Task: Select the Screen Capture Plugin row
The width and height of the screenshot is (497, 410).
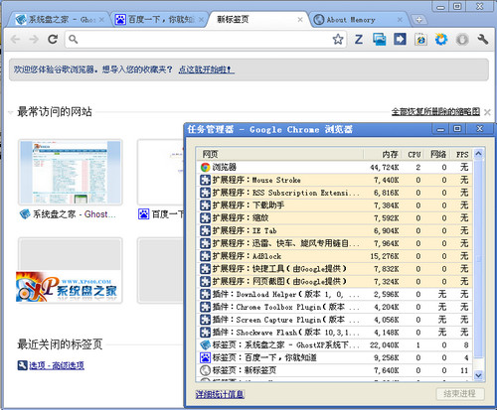Action: pyautogui.click(x=335, y=320)
